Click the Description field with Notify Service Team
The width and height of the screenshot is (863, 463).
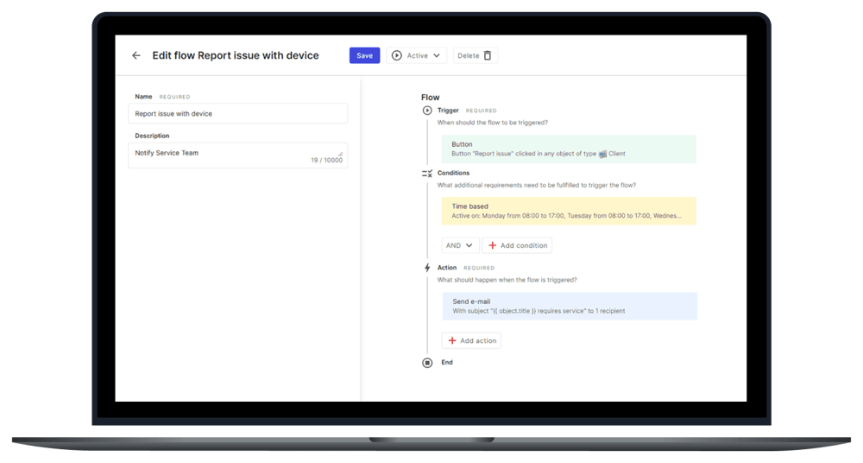pos(238,155)
